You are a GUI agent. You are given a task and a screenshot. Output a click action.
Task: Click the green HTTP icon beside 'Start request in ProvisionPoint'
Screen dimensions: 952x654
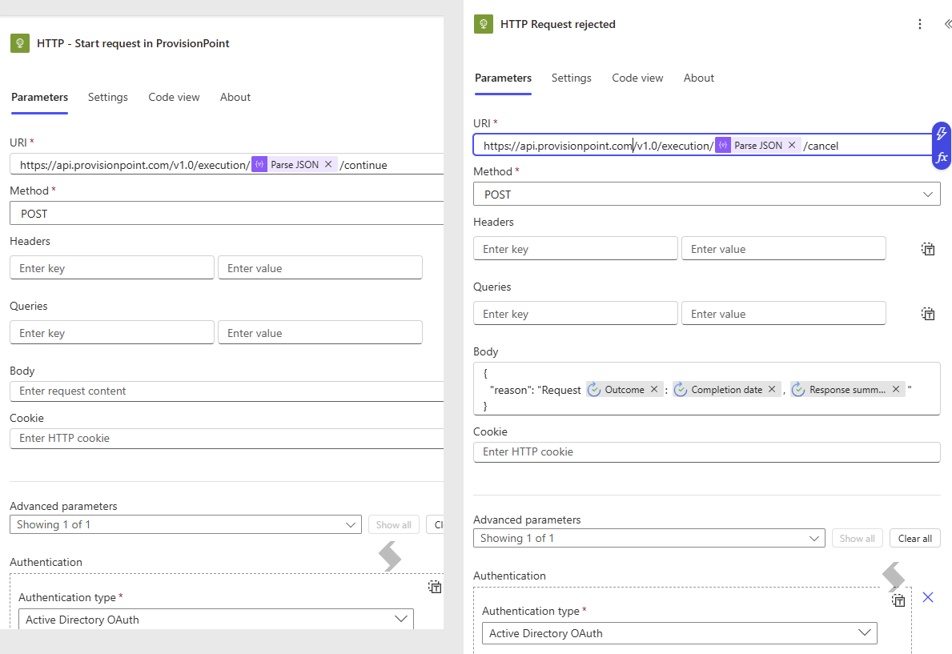20,43
